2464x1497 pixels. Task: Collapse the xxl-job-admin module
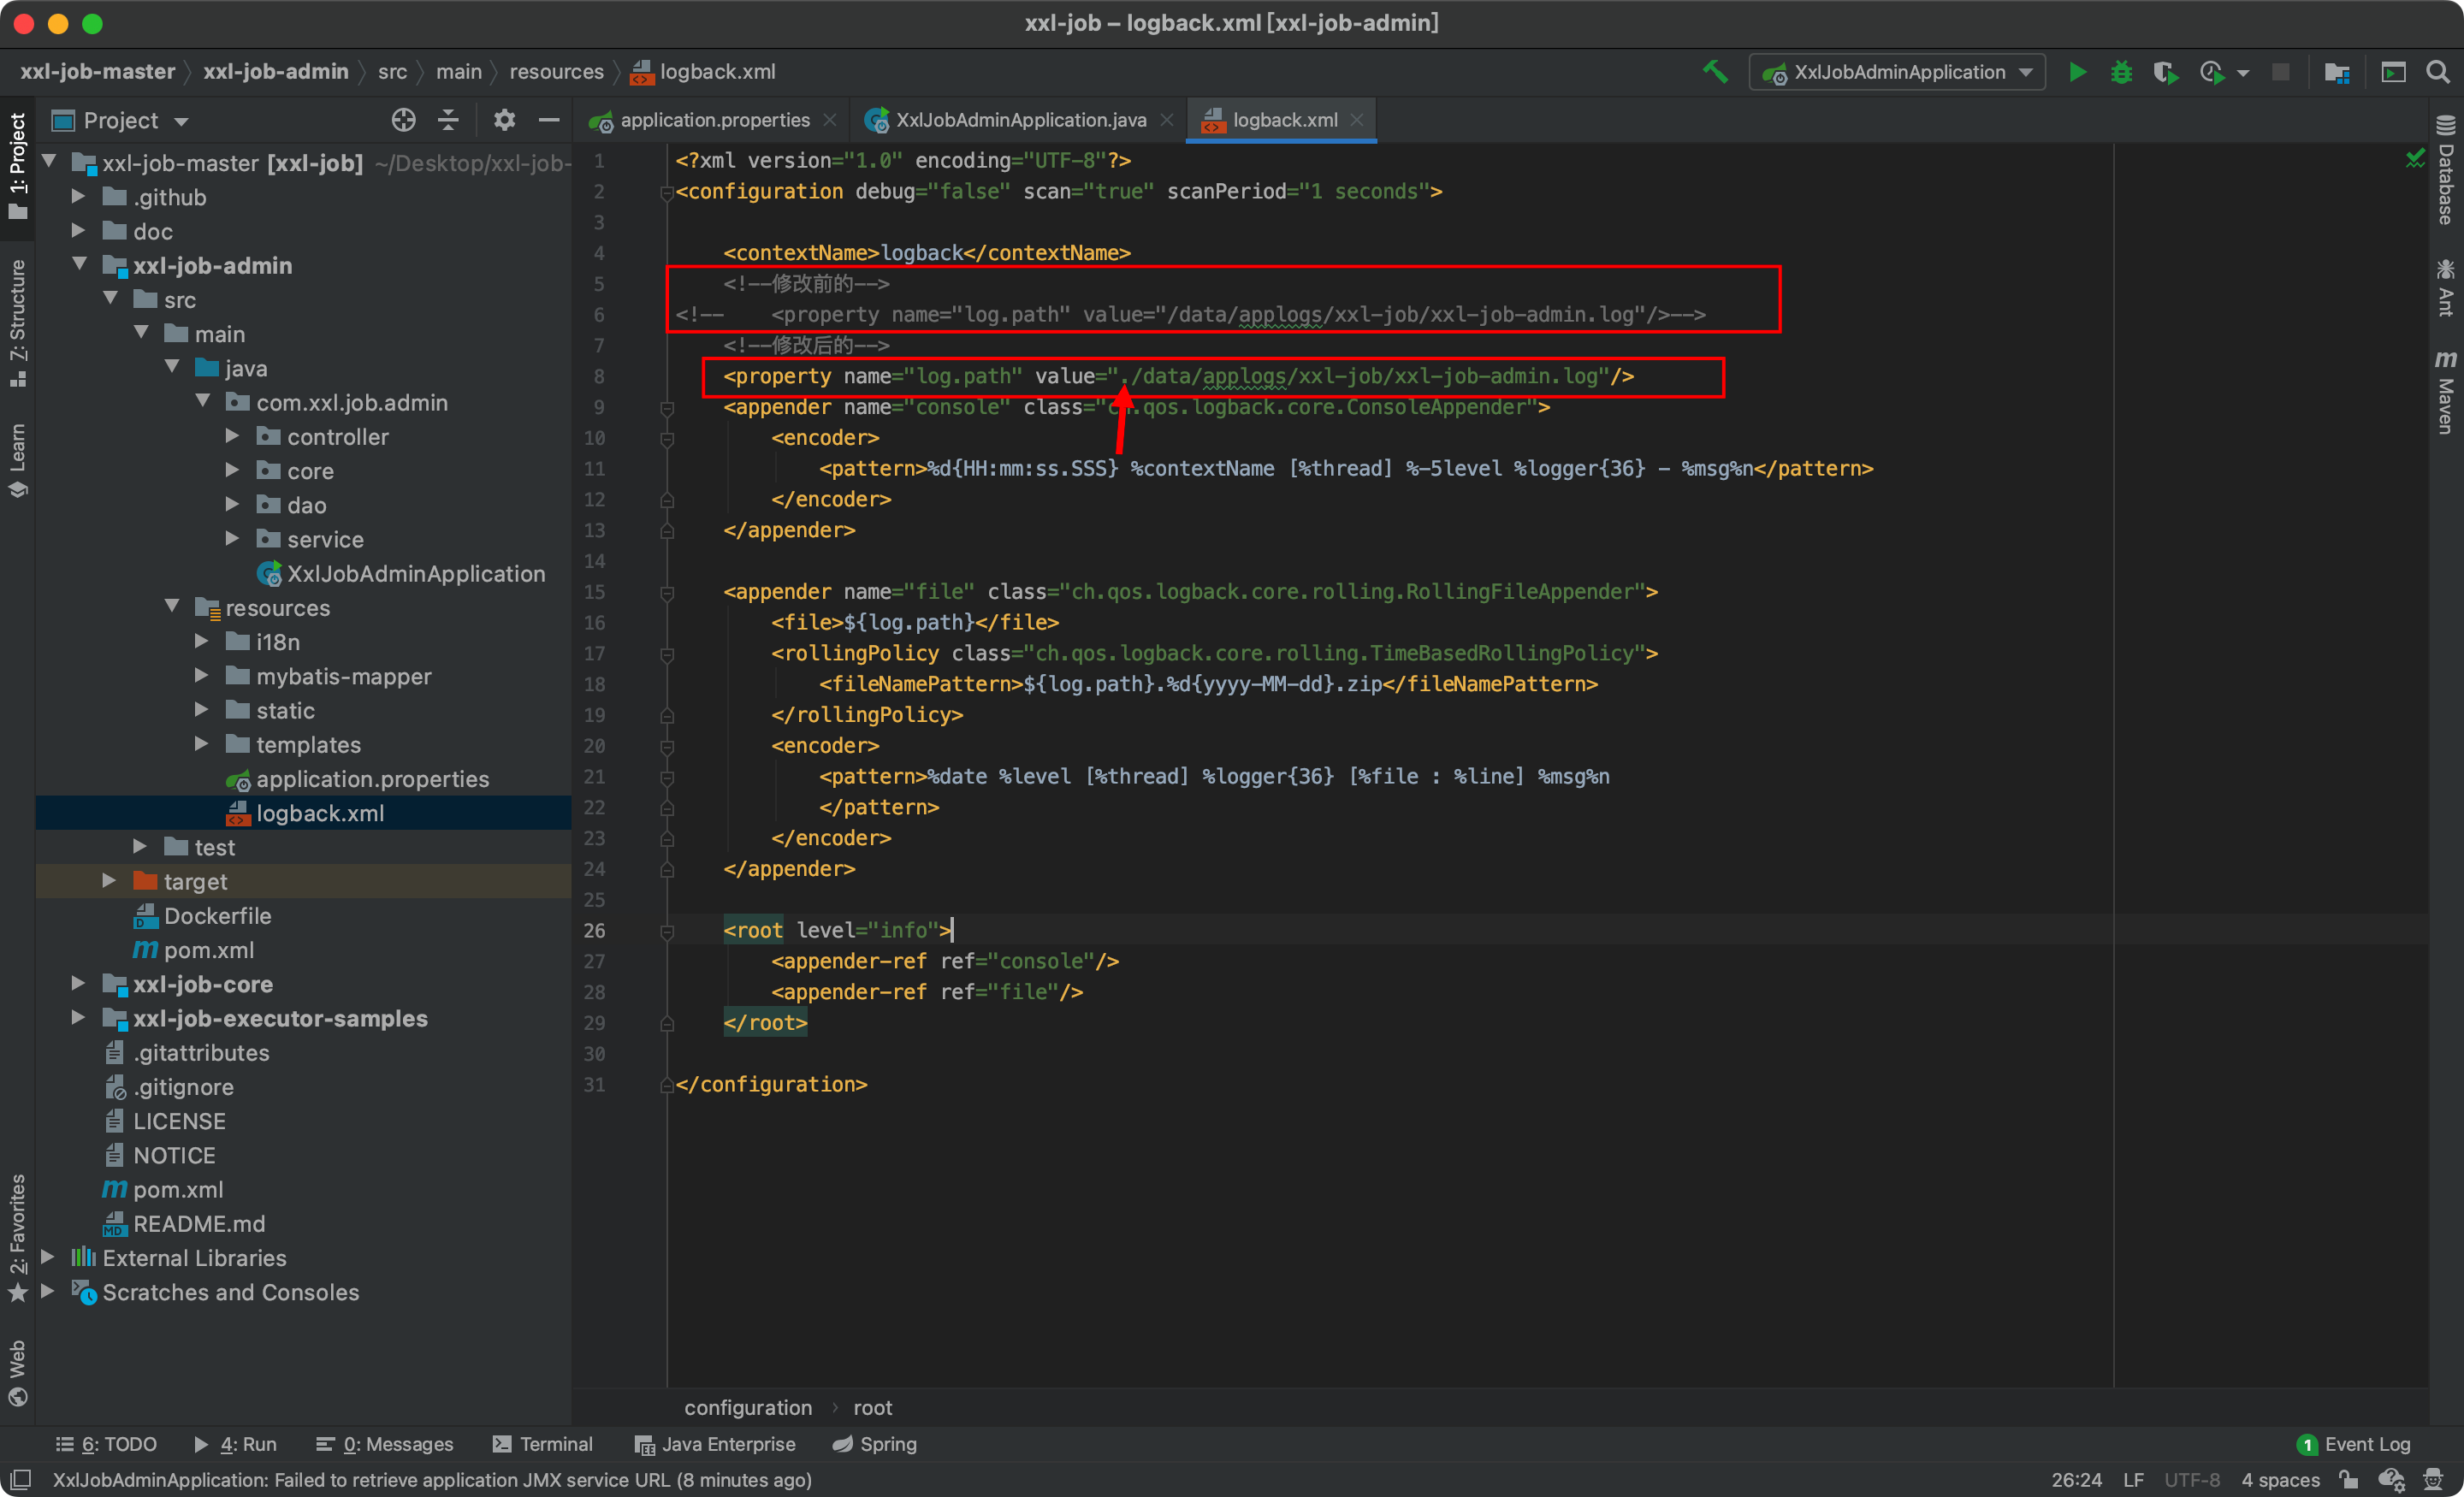80,264
